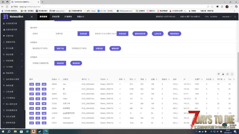The height and width of the screenshot is (134, 239).
Task: Click 选择 for player taichuplayer6
Action: (32, 123)
